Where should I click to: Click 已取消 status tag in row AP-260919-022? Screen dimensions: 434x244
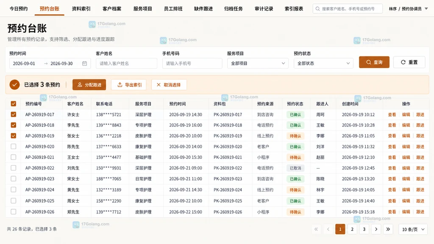295,168
